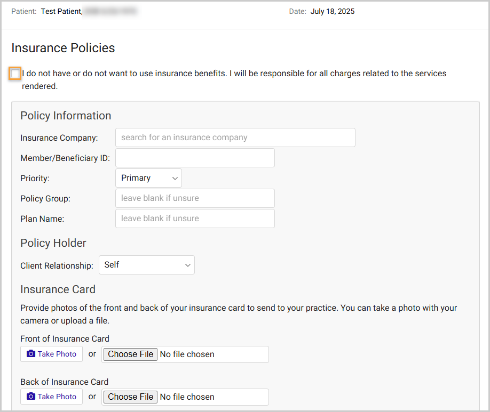The width and height of the screenshot is (490, 412).
Task: Open the Priority dropdown showing Primary
Action: pos(148,178)
